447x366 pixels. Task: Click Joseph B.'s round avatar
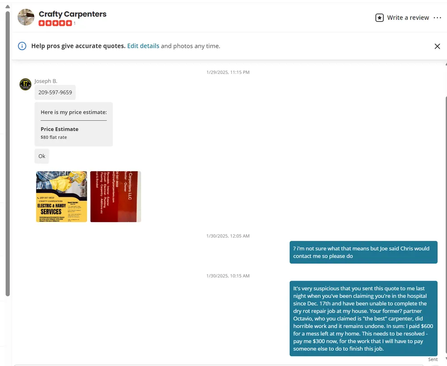[25, 84]
